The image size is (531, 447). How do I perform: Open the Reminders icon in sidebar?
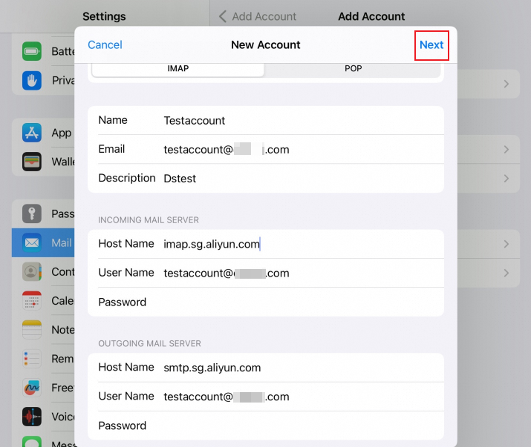tap(32, 359)
